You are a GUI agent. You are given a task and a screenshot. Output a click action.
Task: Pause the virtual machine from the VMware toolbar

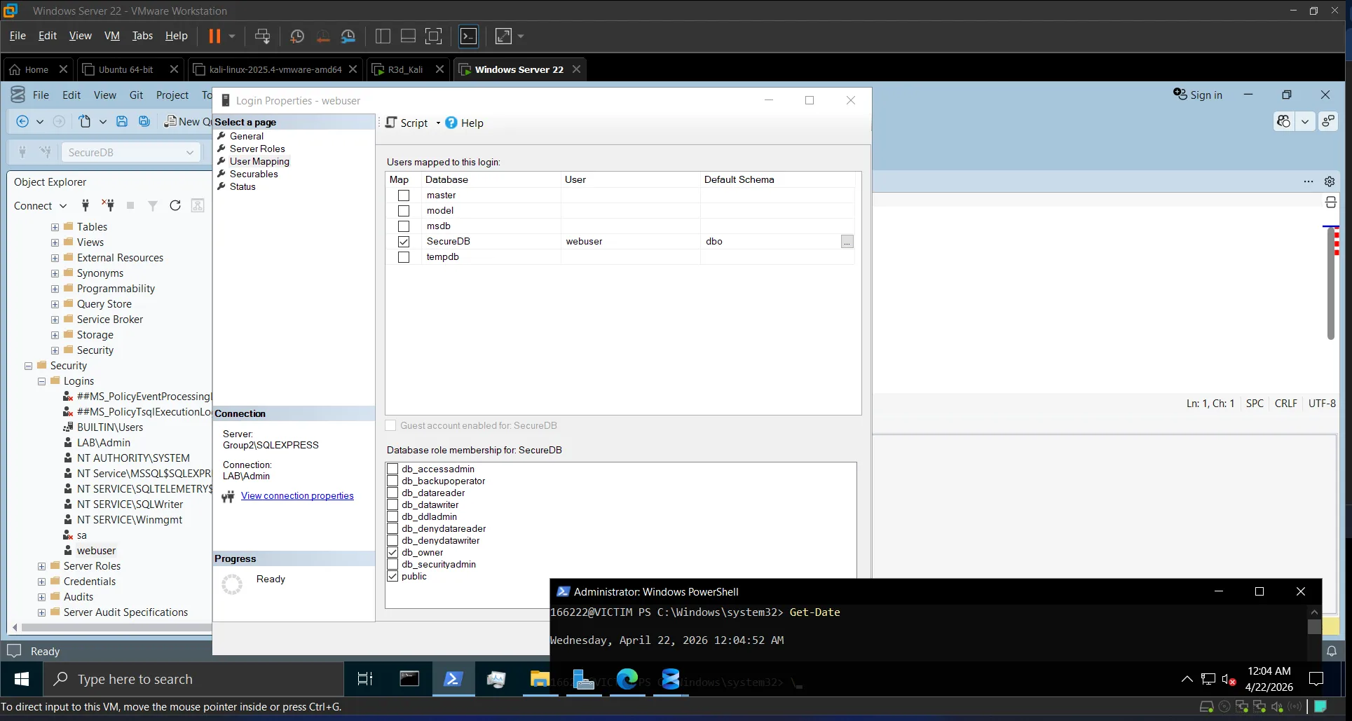click(214, 36)
